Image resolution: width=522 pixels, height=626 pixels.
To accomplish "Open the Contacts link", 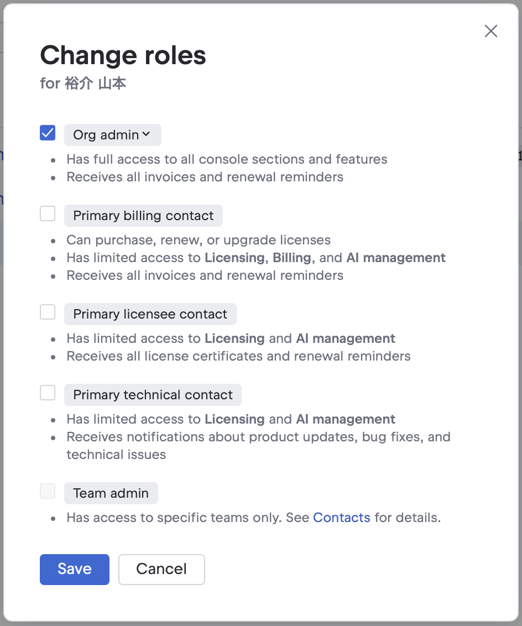I will (341, 518).
